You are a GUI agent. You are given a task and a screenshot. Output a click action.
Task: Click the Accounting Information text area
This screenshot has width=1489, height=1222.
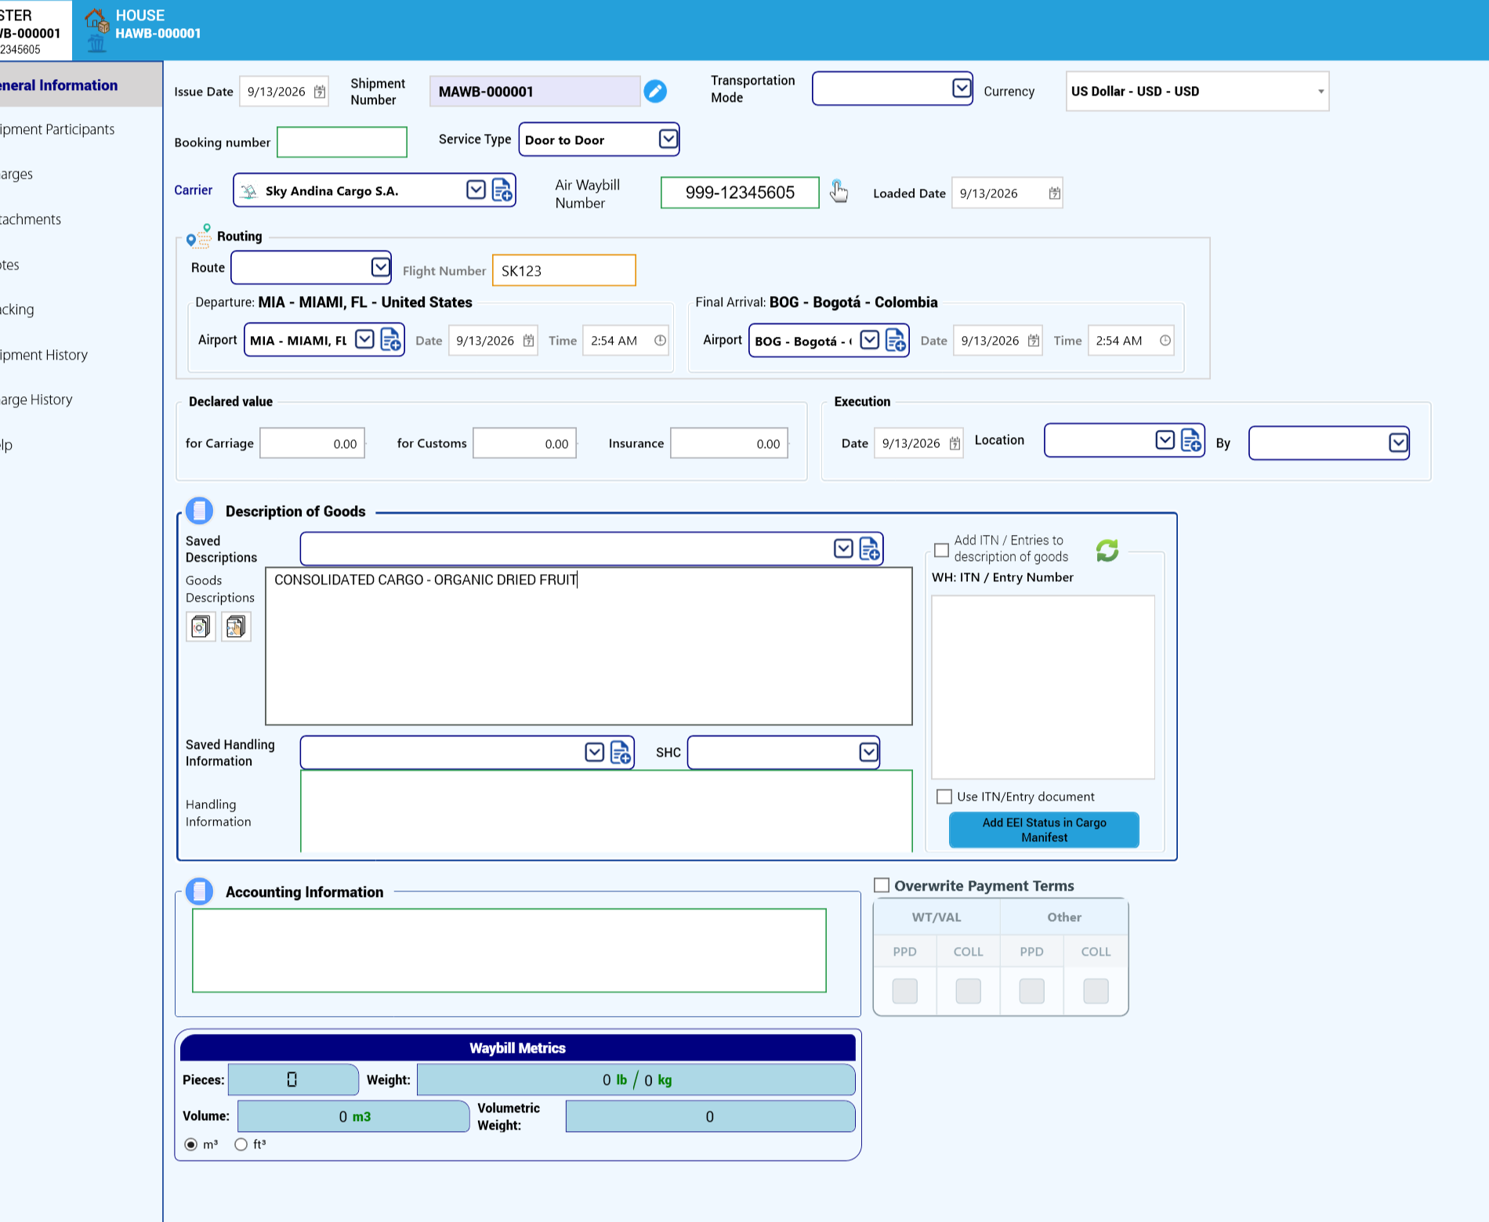[x=509, y=950]
